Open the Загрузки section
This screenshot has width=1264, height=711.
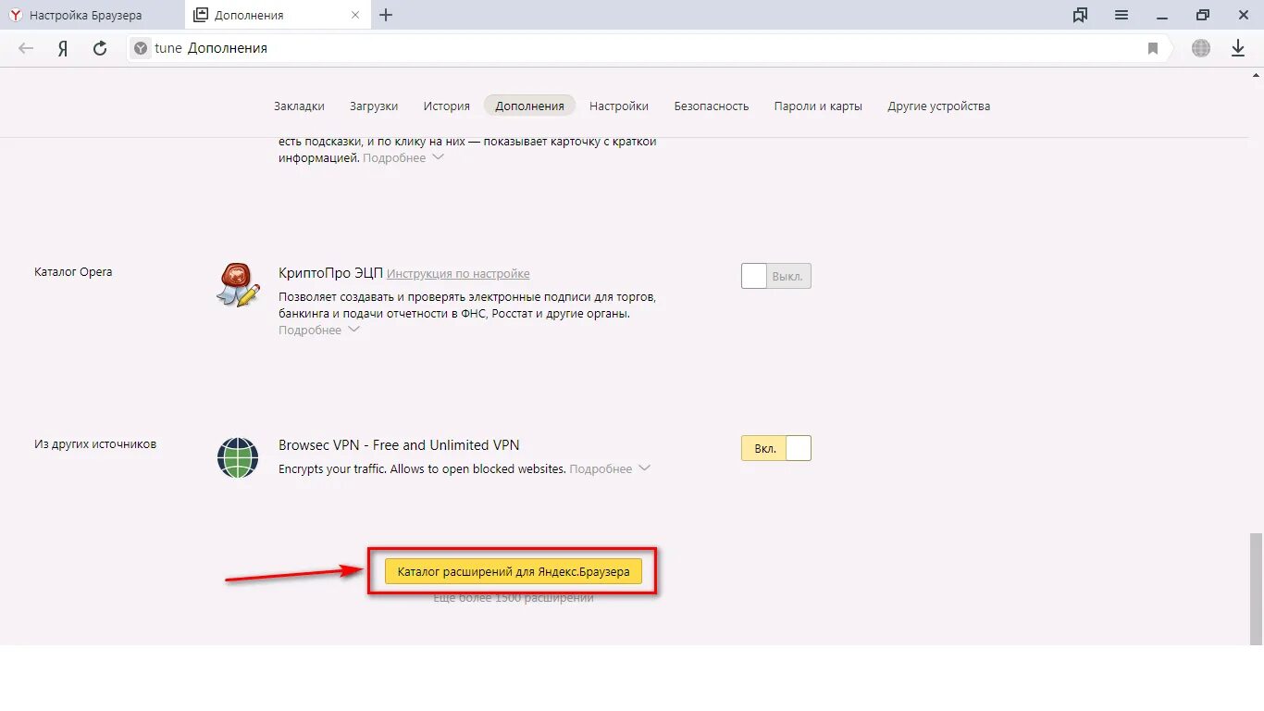coord(374,106)
